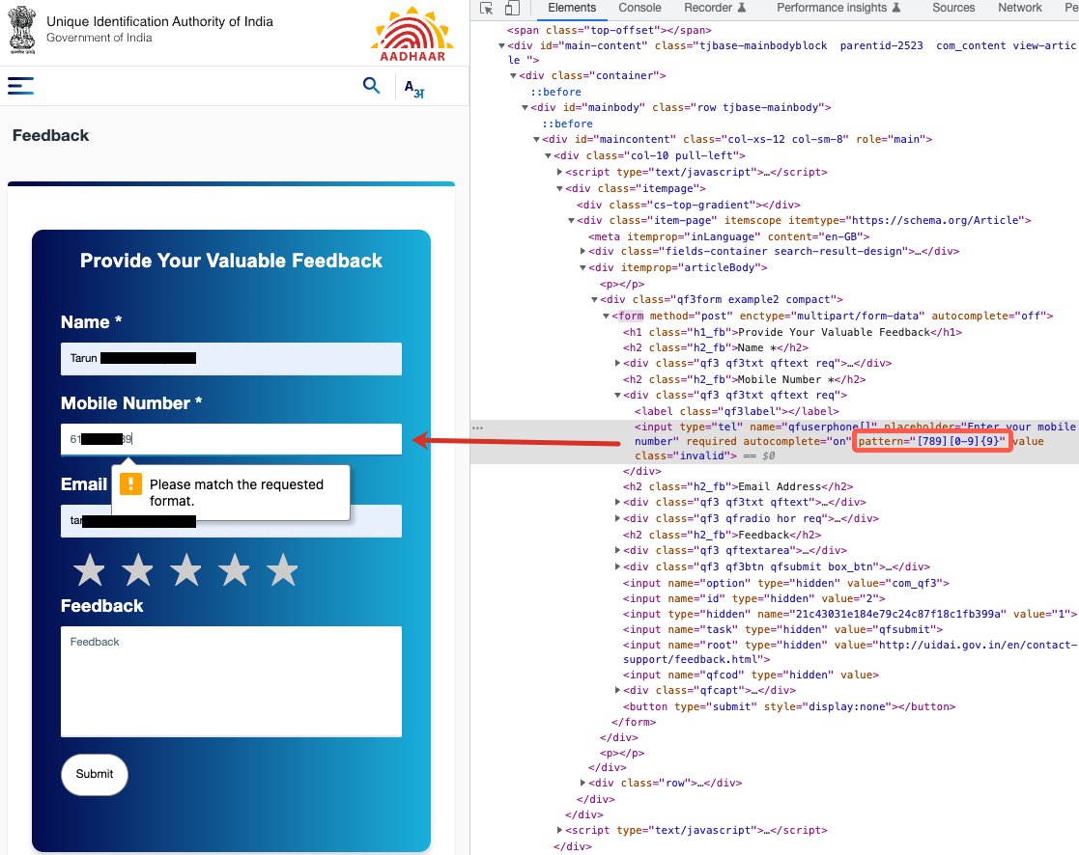Click the Name input field
Screen dimensions: 1079x855
(231, 358)
